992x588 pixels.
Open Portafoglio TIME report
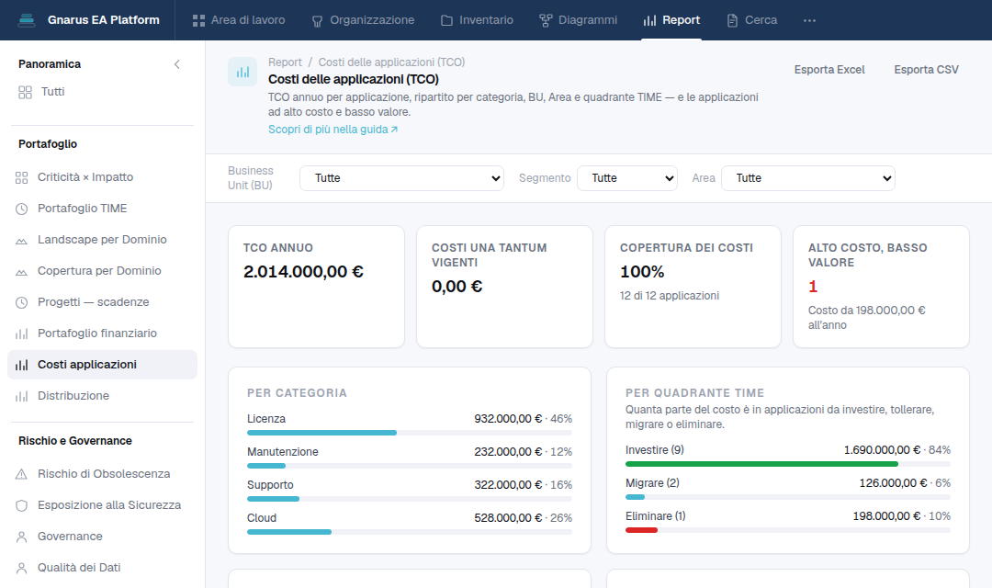tap(103, 209)
